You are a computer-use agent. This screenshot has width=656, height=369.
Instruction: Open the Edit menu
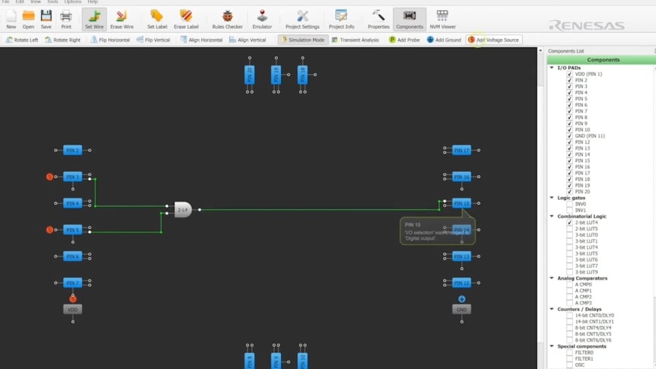coord(20,2)
